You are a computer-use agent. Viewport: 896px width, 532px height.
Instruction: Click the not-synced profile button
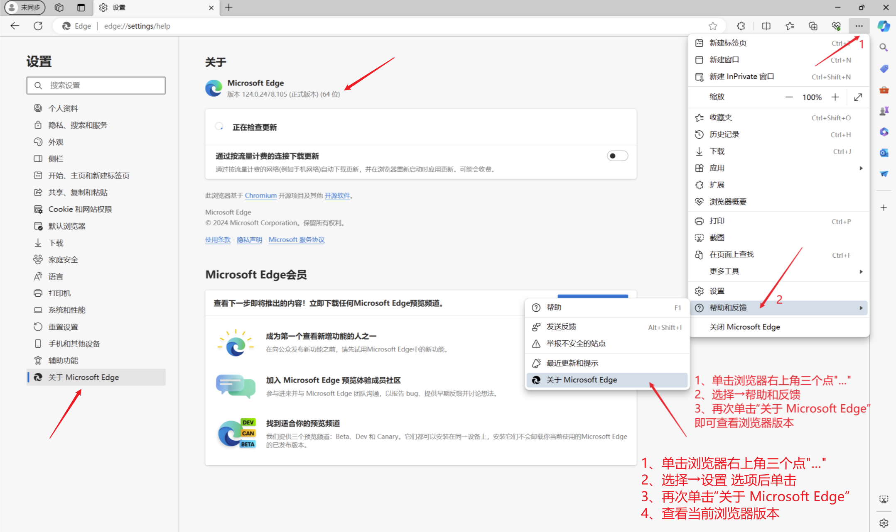click(x=25, y=7)
